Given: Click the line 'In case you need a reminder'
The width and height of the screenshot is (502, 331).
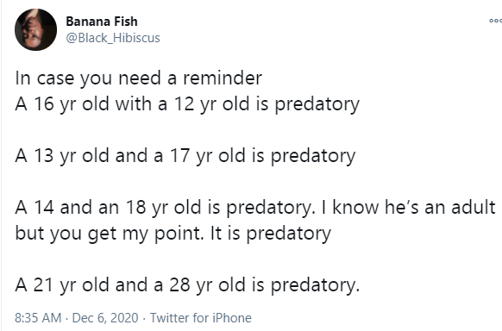Looking at the screenshot, I should point(139,78).
